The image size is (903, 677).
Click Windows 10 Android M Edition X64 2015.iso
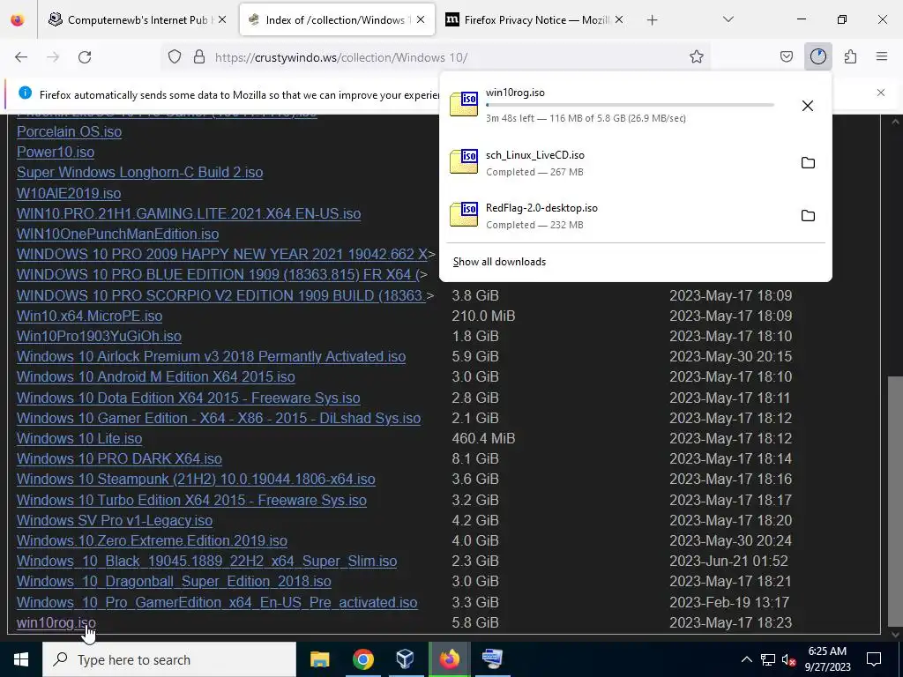pyautogui.click(x=155, y=377)
